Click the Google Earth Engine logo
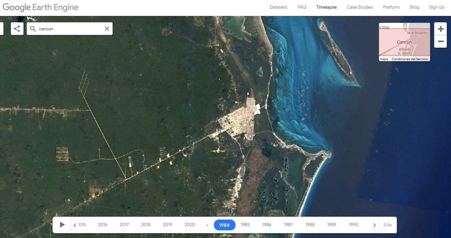Image resolution: width=451 pixels, height=238 pixels. point(40,7)
